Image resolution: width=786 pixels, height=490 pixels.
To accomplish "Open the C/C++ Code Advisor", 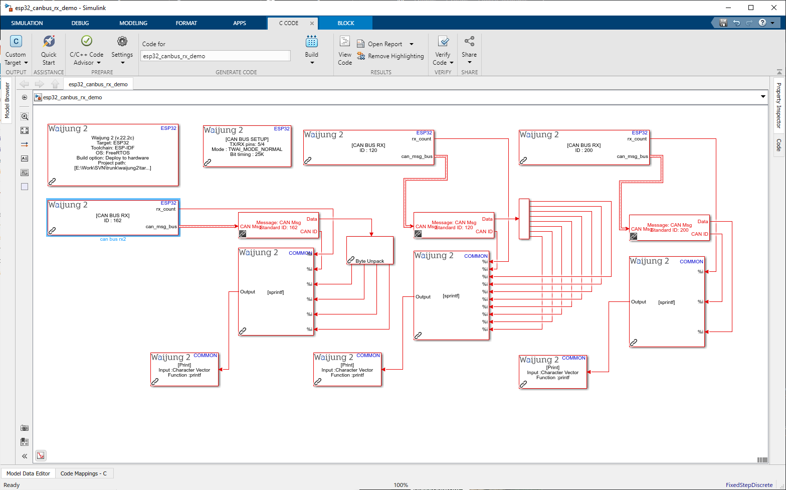I will (x=87, y=41).
